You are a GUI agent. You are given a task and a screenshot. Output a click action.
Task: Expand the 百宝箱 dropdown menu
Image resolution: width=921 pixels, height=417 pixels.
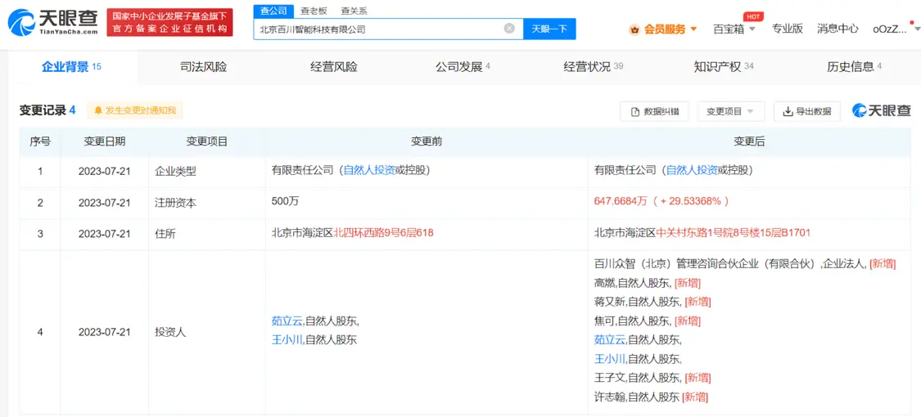752,29
